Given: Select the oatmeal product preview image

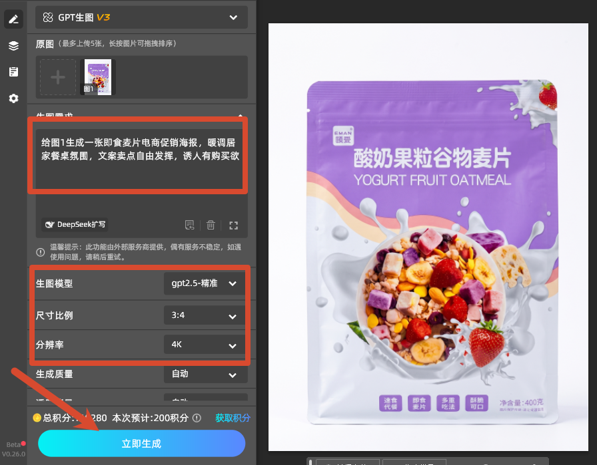Looking at the screenshot, I should (x=428, y=237).
